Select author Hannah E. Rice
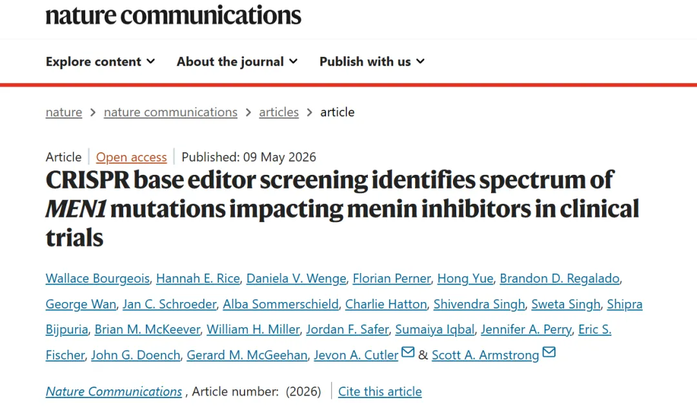The image size is (697, 413). [x=198, y=278]
